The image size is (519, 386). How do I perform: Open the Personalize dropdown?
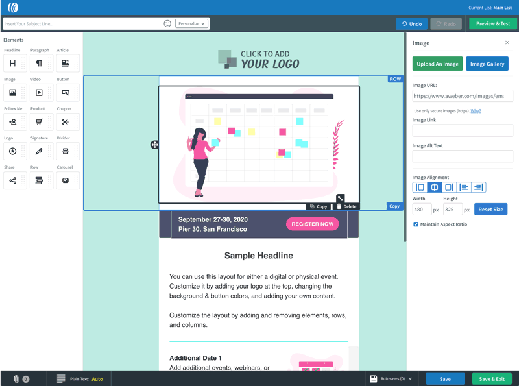coord(191,23)
